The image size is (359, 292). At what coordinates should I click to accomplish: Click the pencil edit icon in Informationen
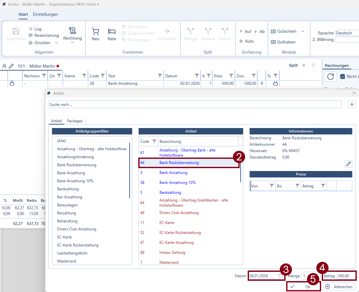[x=348, y=164]
